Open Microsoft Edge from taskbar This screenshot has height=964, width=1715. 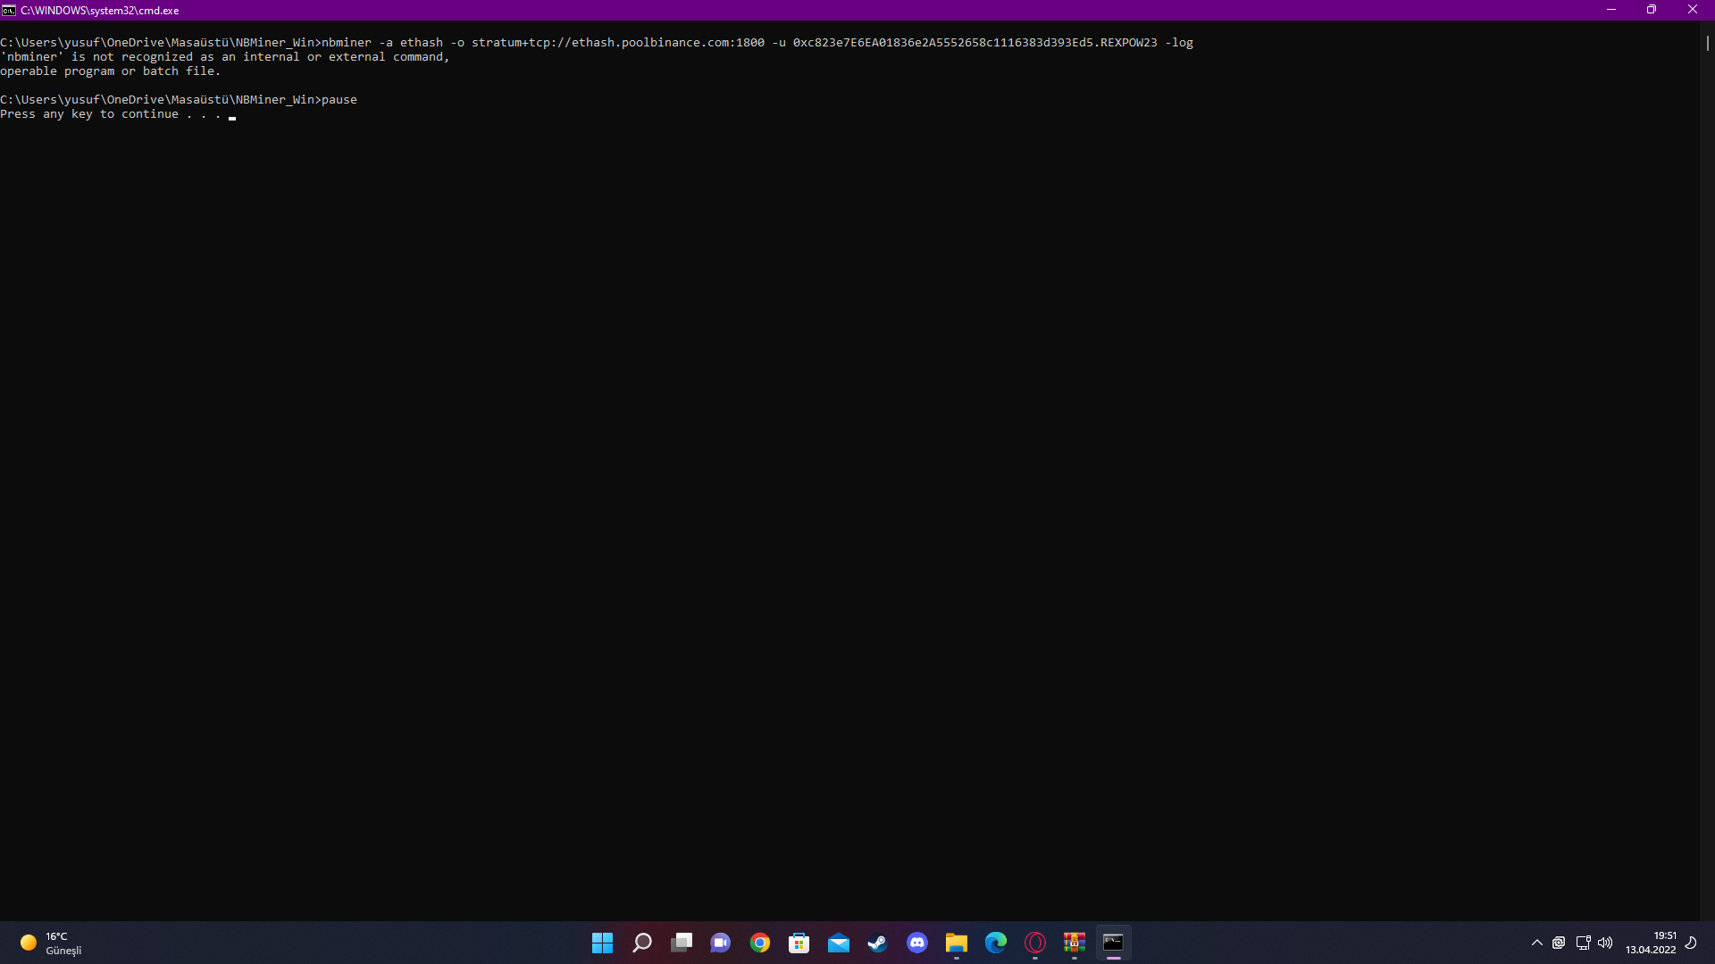(996, 943)
